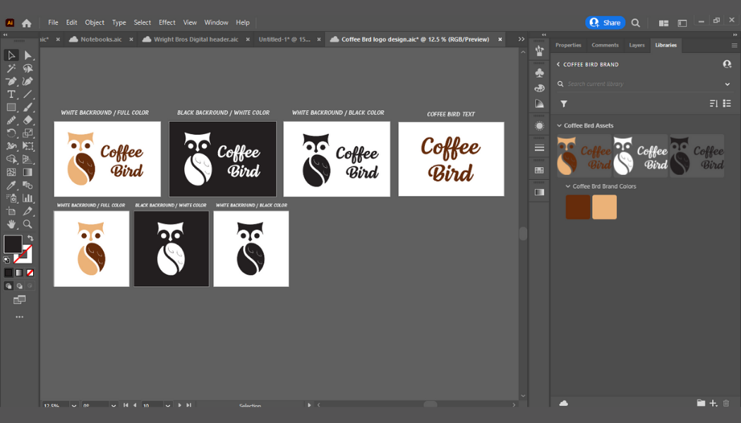The height and width of the screenshot is (423, 741).
Task: Select the Rectangle tool
Action: click(x=11, y=108)
